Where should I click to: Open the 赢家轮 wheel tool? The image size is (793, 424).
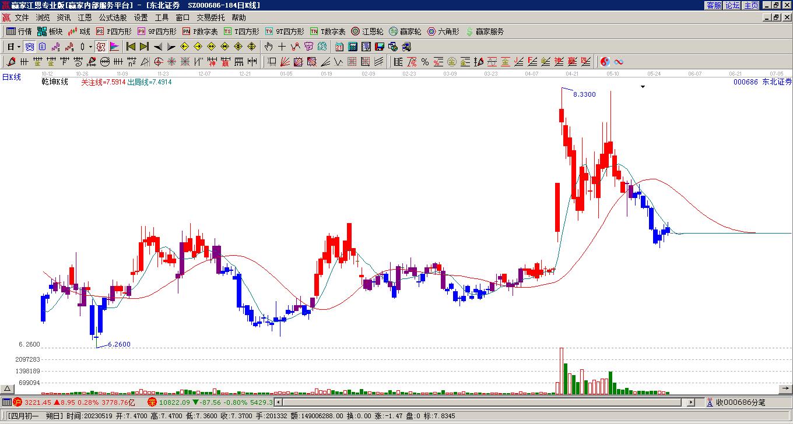(x=406, y=31)
